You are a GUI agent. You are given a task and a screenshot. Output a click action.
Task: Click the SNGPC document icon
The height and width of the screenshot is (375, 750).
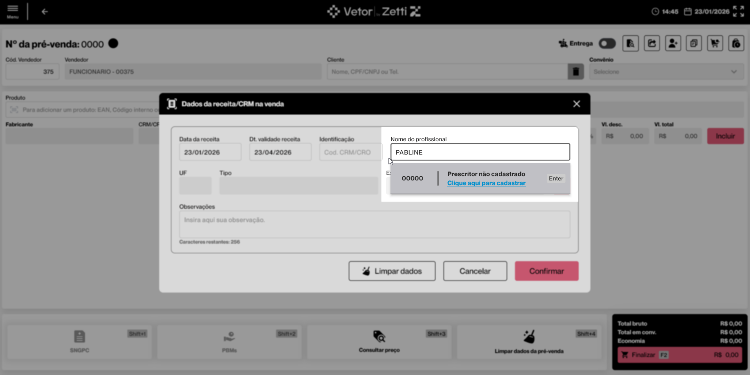[x=80, y=336]
